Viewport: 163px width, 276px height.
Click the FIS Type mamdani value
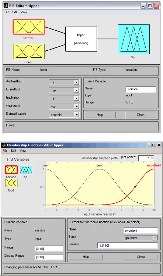click(x=131, y=70)
